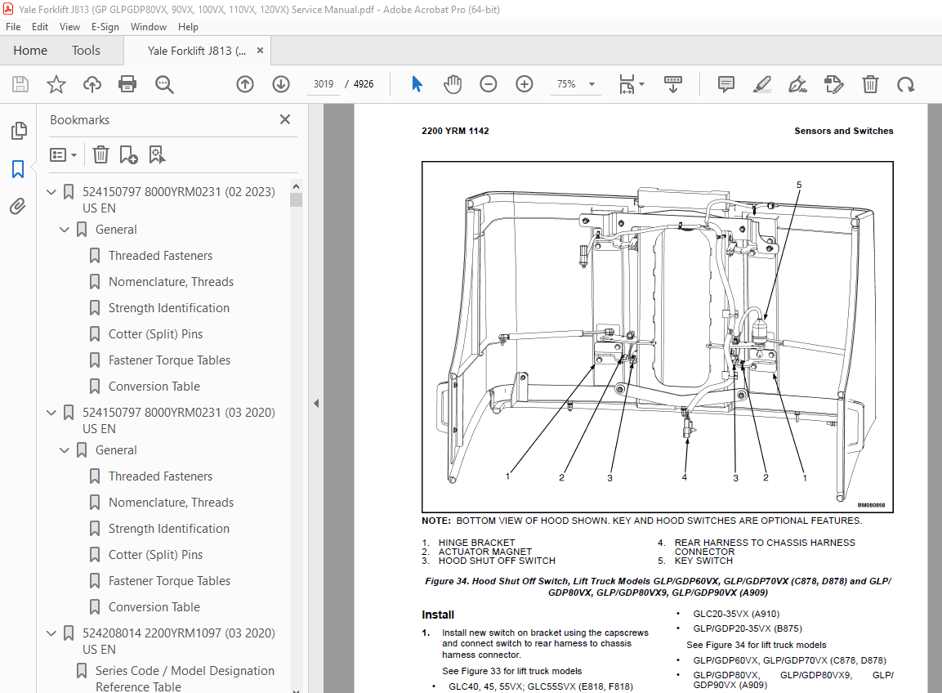Open first Strength Identification bookmark
This screenshot has width=942, height=693.
pyautogui.click(x=169, y=308)
